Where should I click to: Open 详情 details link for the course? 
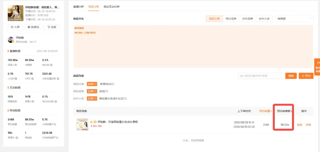pyautogui.click(x=308, y=125)
